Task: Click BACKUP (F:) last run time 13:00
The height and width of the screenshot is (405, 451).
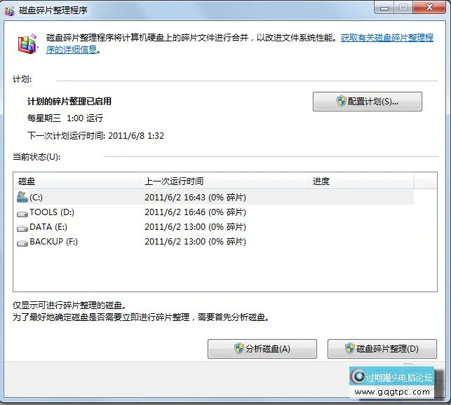Action: click(x=195, y=242)
